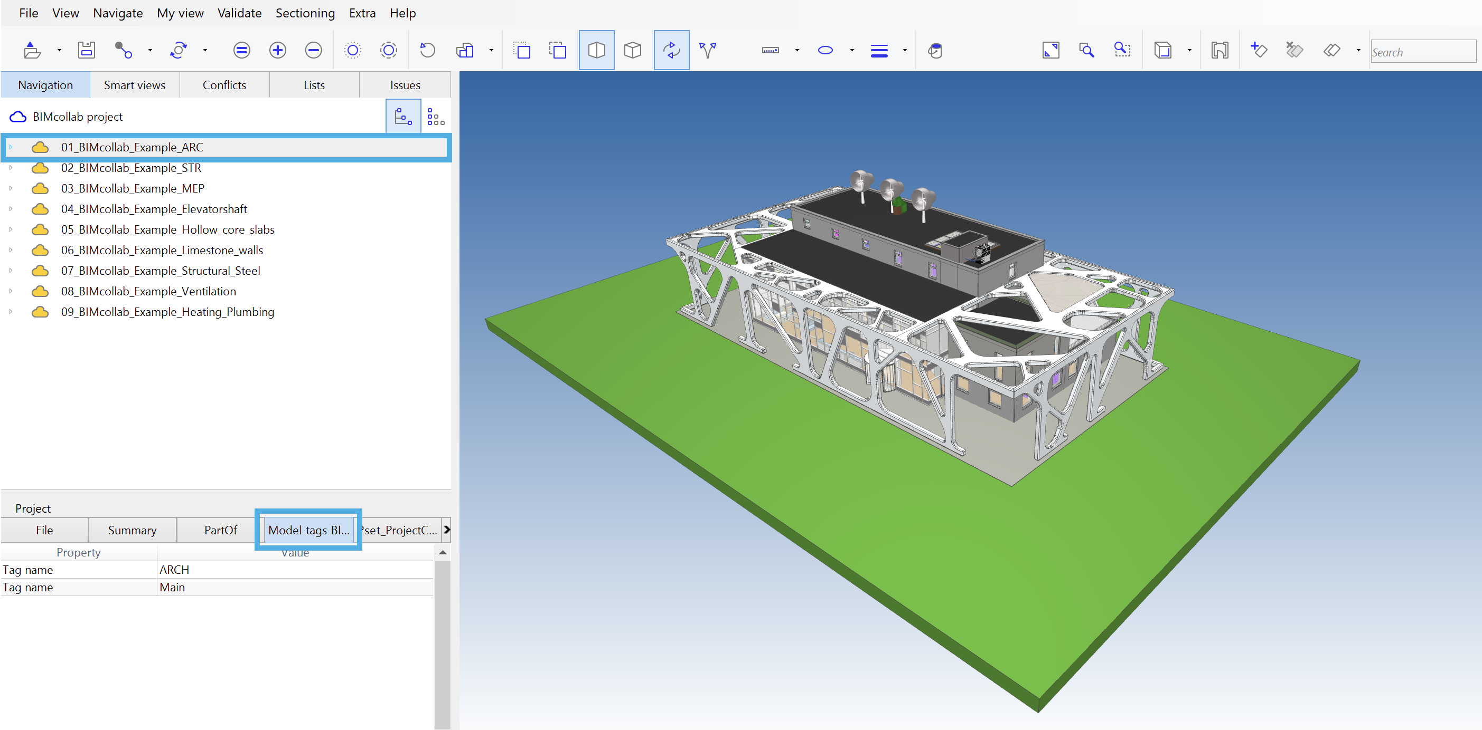Open dropdown arrow beside section box icon

click(x=1189, y=51)
